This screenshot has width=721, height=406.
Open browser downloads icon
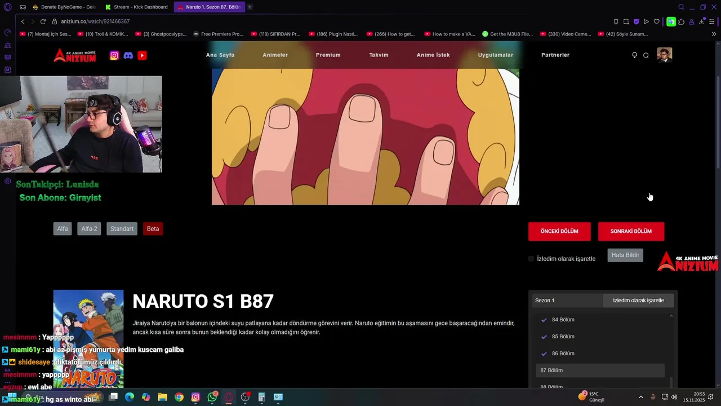pyautogui.click(x=701, y=21)
